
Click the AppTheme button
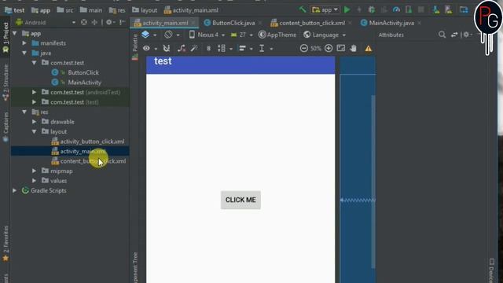coord(277,35)
